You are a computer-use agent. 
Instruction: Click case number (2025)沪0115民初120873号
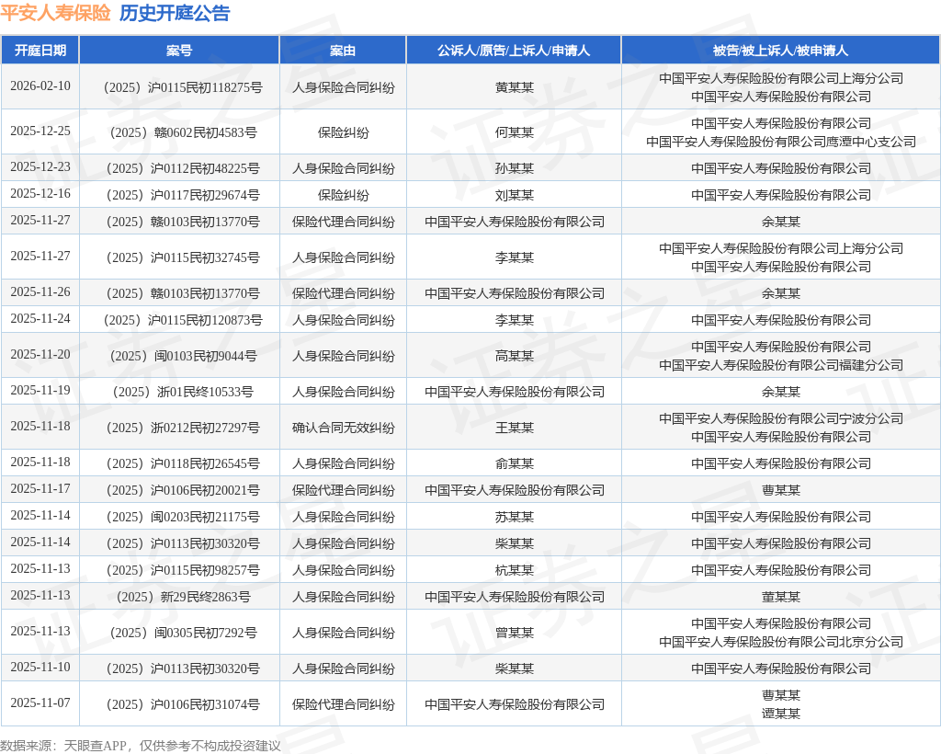pos(183,320)
